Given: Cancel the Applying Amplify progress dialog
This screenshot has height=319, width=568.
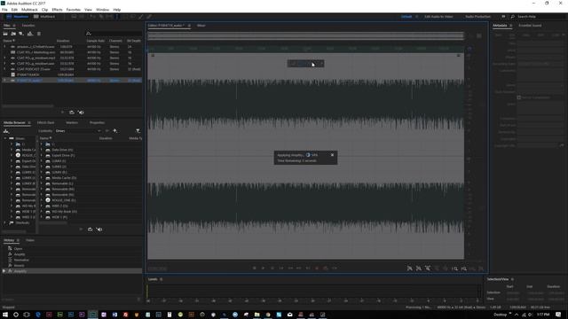Looking at the screenshot, I should pos(332,155).
